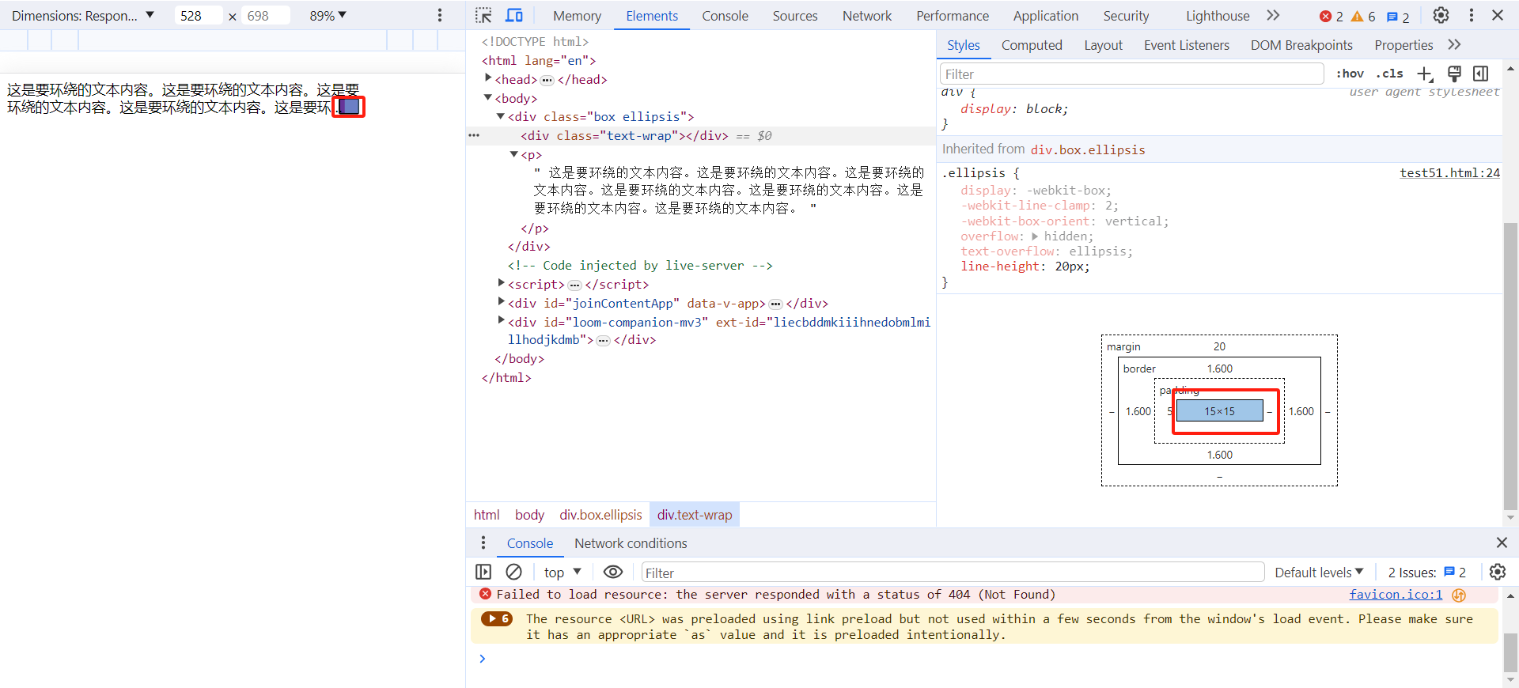Click the blue issues count badge
Screen dimensions: 1519x688
coord(1398,17)
